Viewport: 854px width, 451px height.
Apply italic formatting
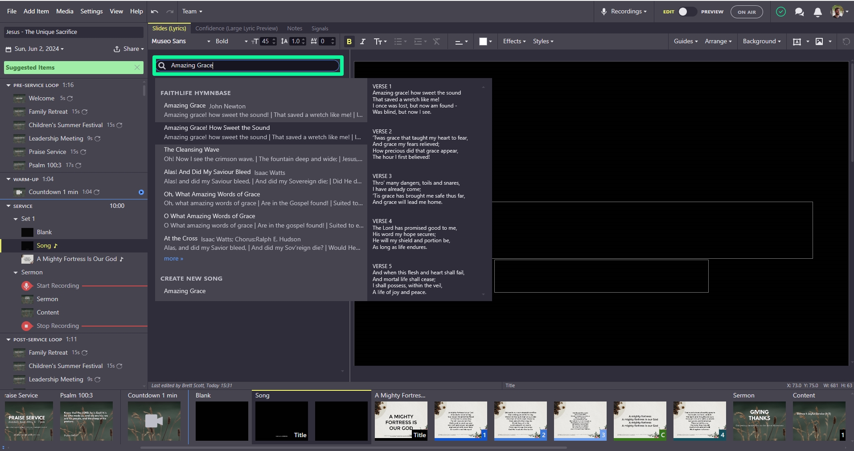click(x=362, y=41)
